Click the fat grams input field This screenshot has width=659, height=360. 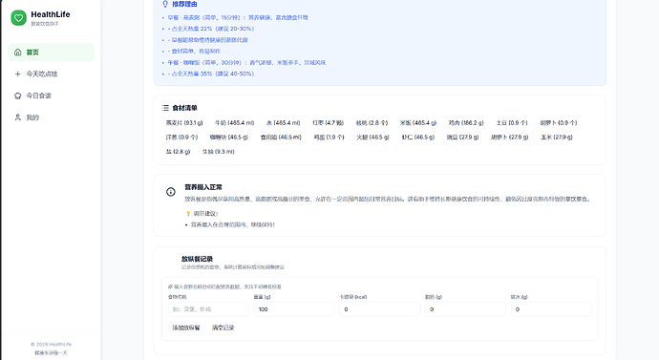click(466, 309)
